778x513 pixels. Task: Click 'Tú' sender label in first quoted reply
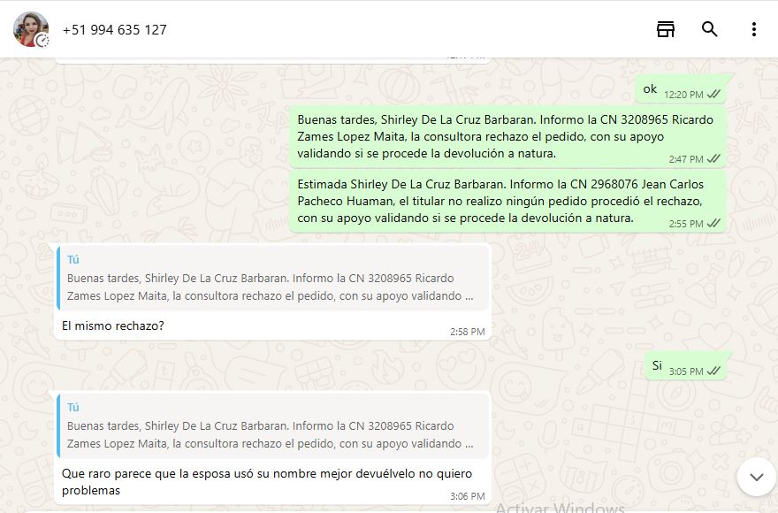coord(73,259)
